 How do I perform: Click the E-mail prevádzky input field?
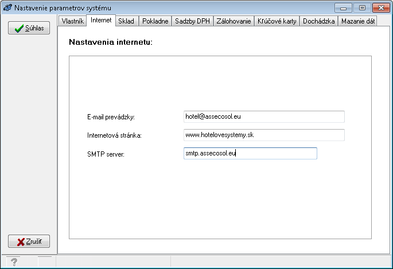coord(264,116)
